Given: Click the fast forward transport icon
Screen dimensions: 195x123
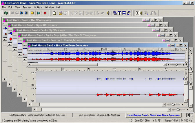Looking at the screenshot, I should [x=22, y=13].
